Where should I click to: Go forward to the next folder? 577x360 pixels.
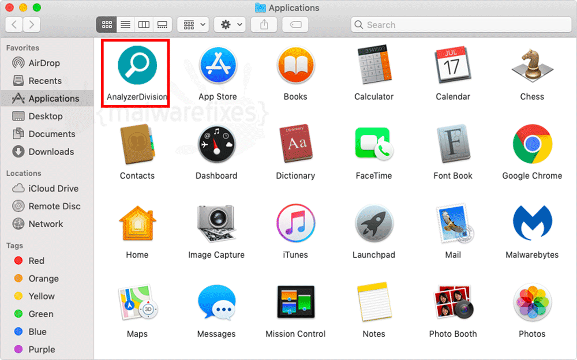[x=32, y=25]
